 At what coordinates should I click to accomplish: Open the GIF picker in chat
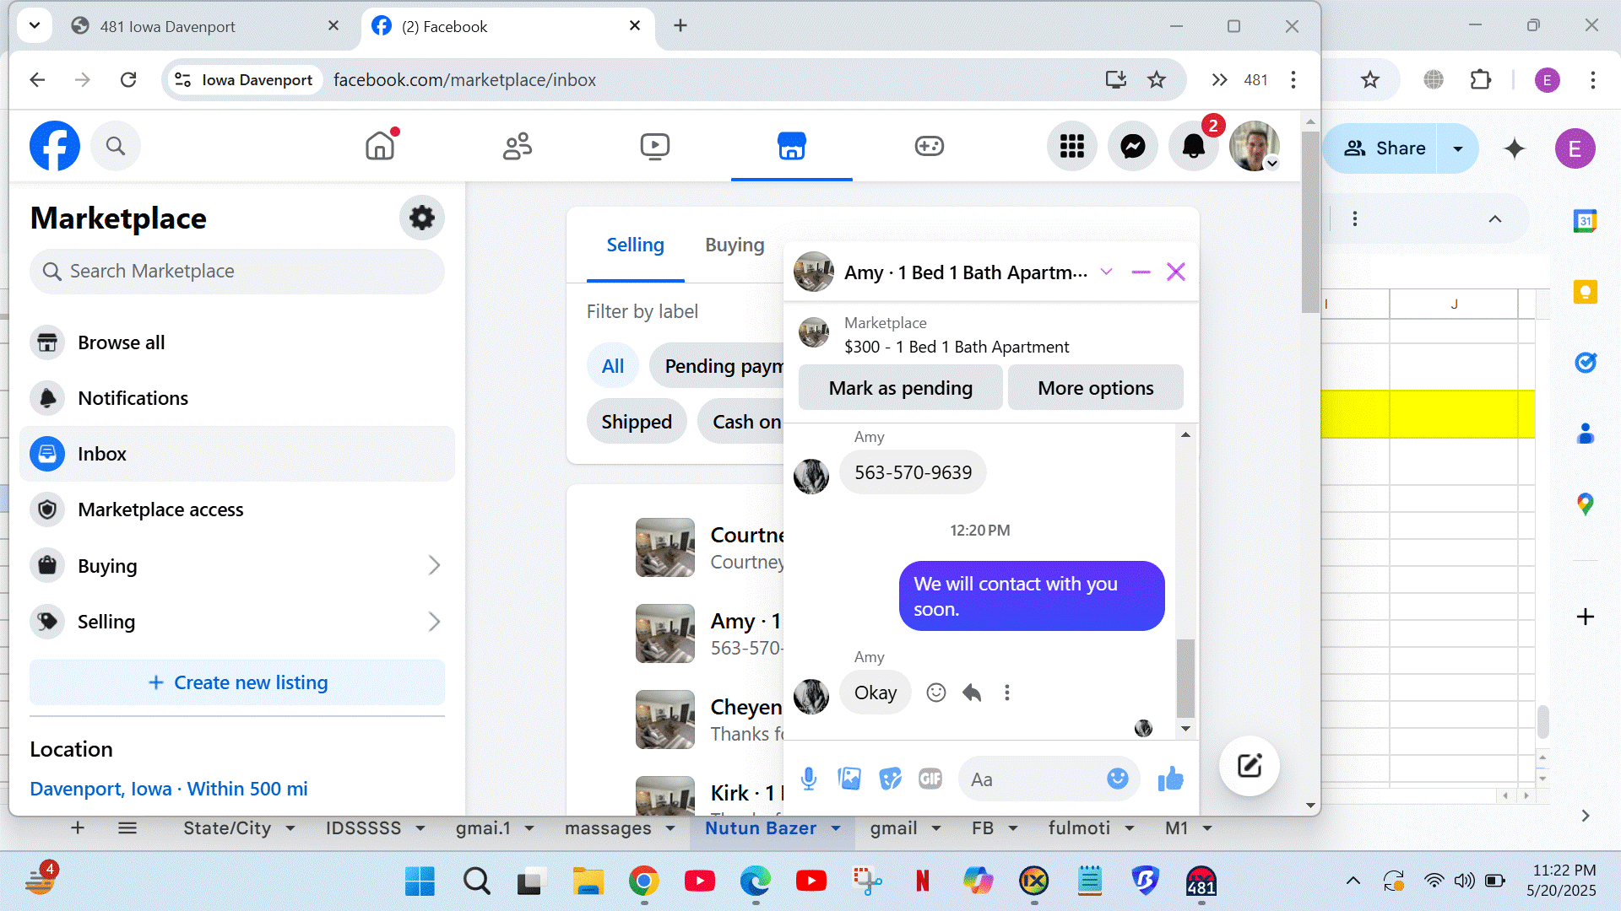[x=930, y=779]
